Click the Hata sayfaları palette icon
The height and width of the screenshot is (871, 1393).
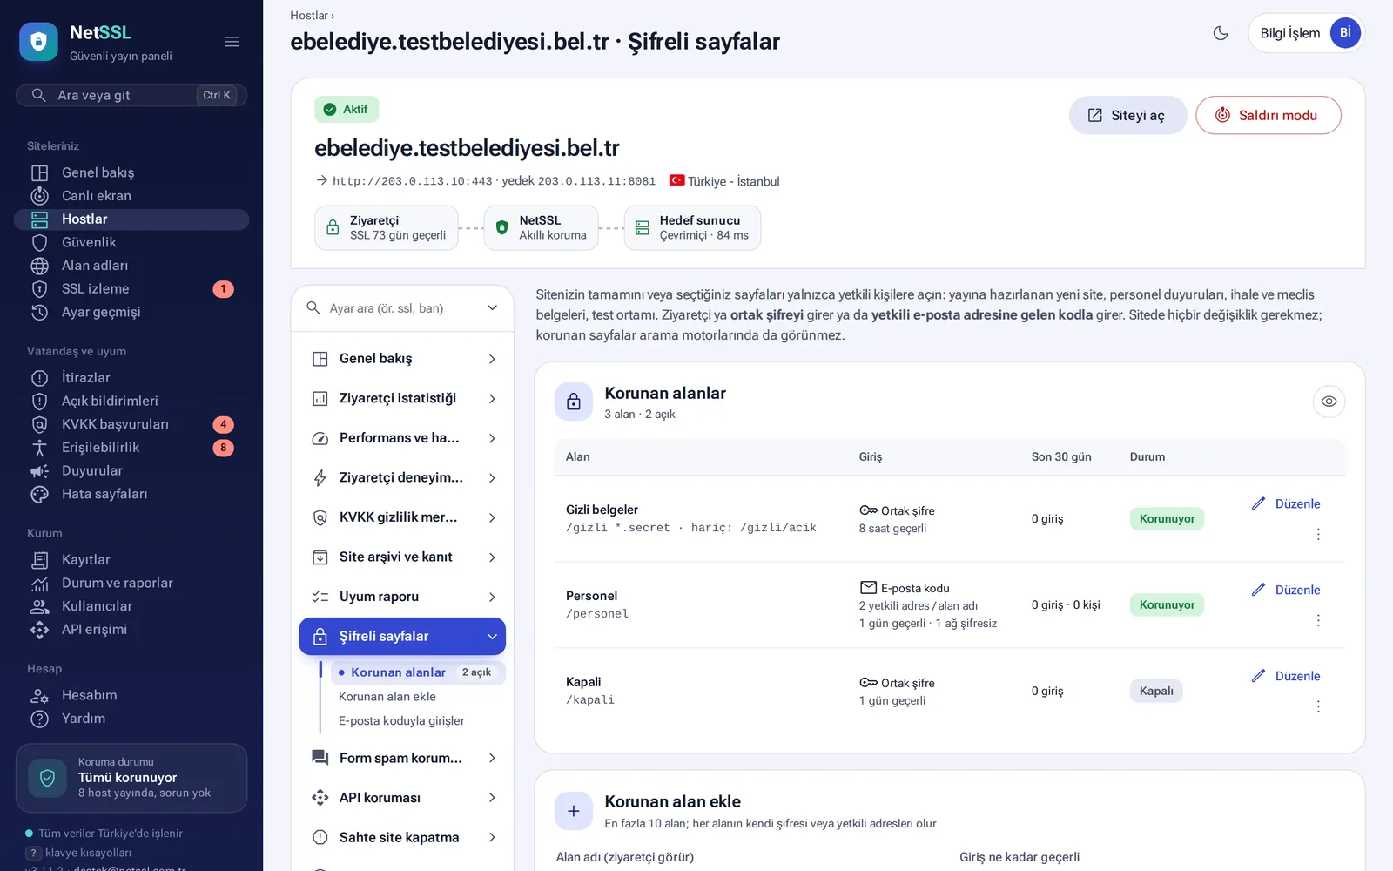click(x=39, y=494)
